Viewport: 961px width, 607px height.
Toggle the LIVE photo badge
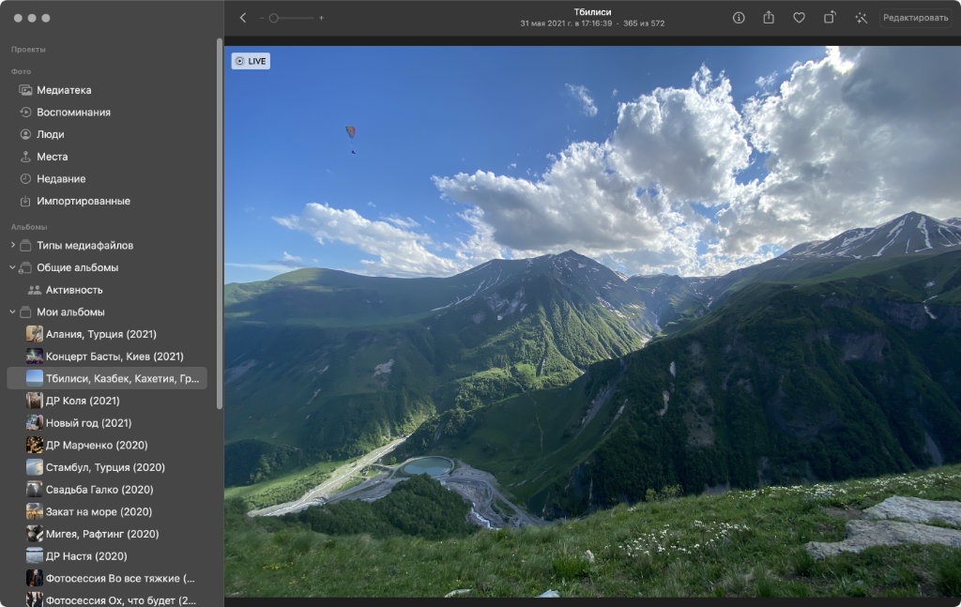click(251, 61)
